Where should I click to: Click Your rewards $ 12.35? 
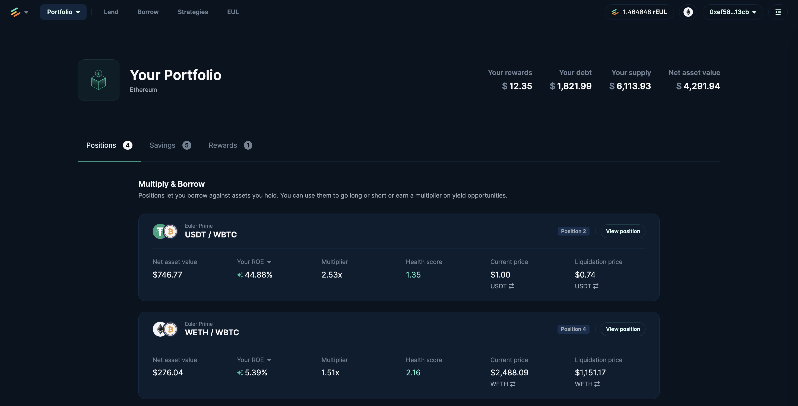[x=517, y=86]
